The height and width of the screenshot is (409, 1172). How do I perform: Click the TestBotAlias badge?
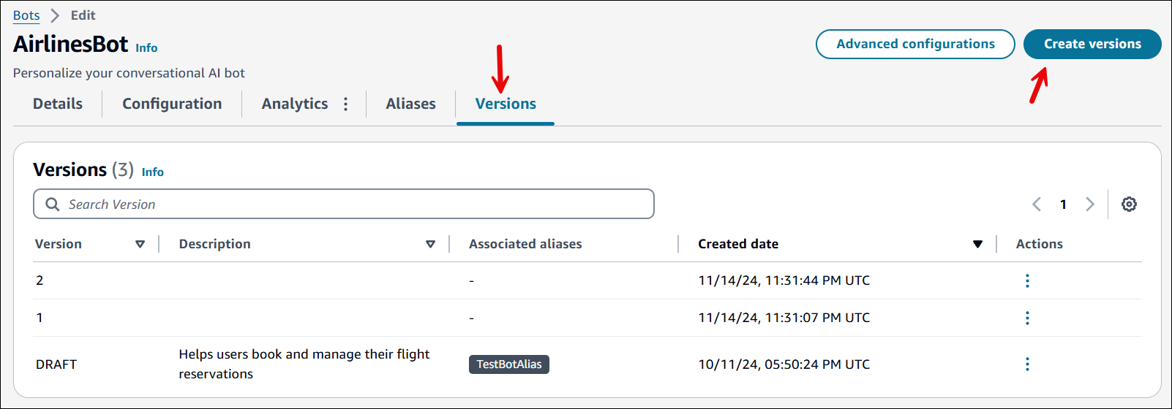point(508,364)
